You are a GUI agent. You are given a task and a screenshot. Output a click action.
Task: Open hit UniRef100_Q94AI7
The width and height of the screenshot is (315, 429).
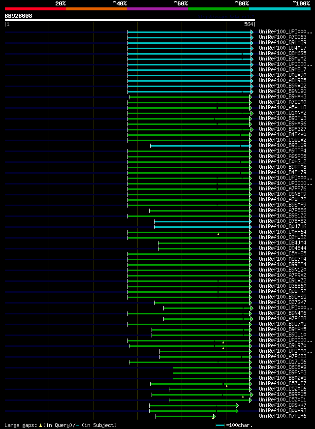[283, 48]
